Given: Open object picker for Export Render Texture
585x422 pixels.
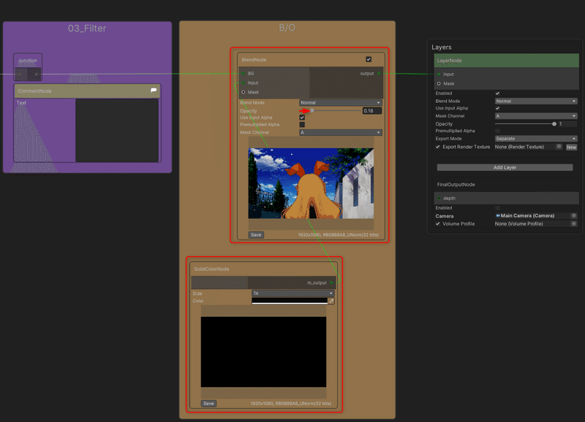Looking at the screenshot, I should (559, 147).
